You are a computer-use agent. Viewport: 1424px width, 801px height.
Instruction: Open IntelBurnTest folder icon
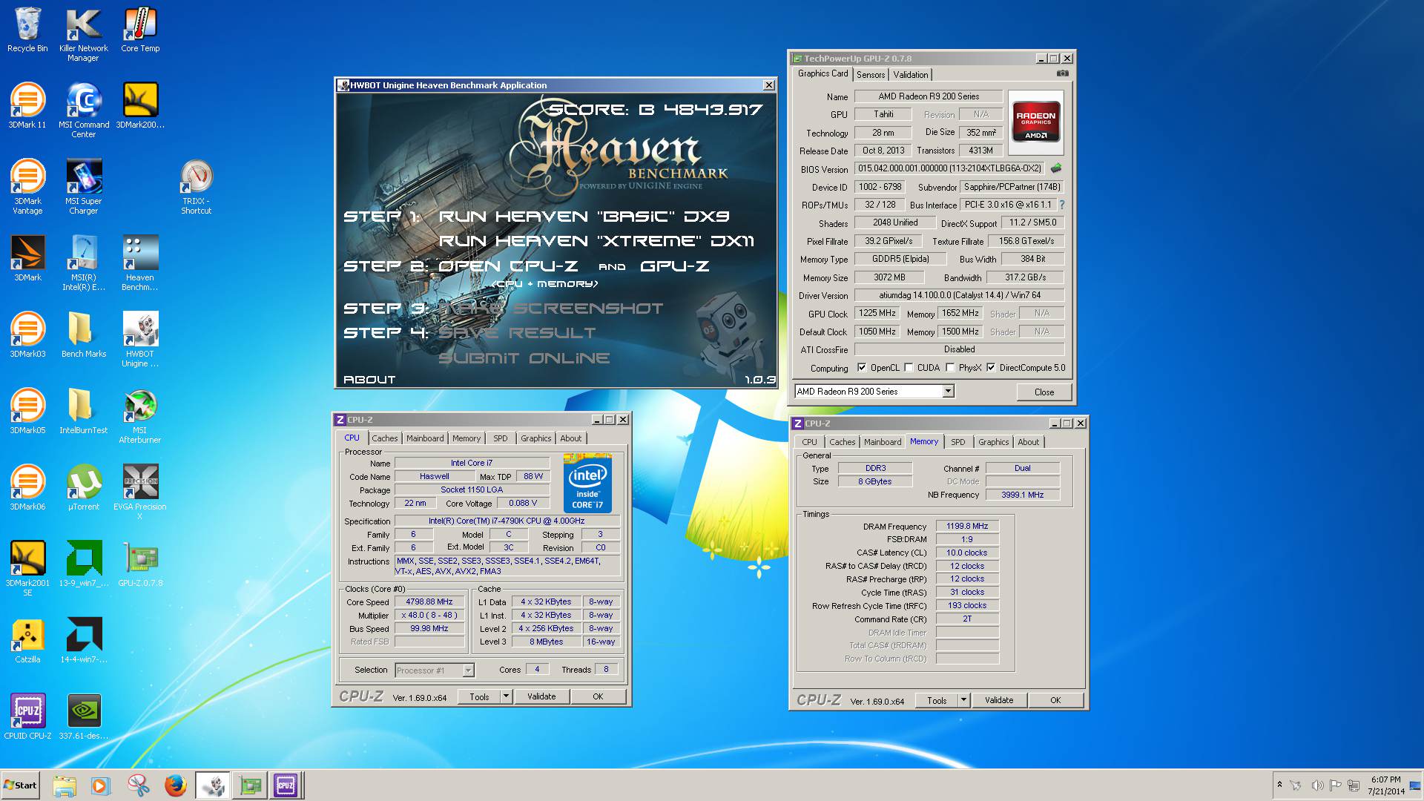[83, 412]
